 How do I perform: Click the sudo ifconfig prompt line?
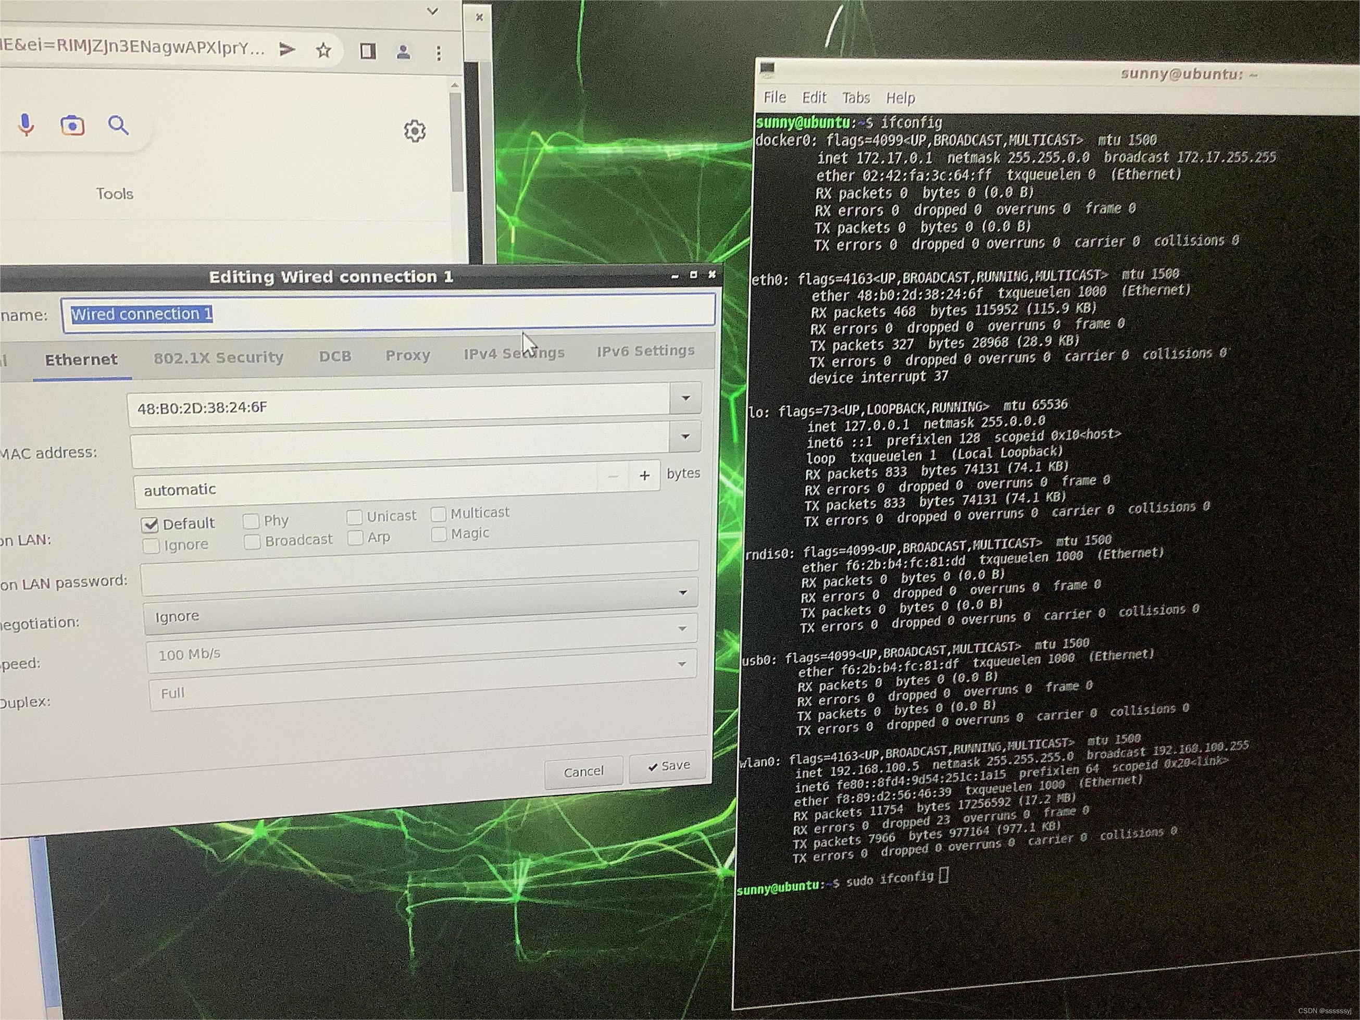coord(843,881)
